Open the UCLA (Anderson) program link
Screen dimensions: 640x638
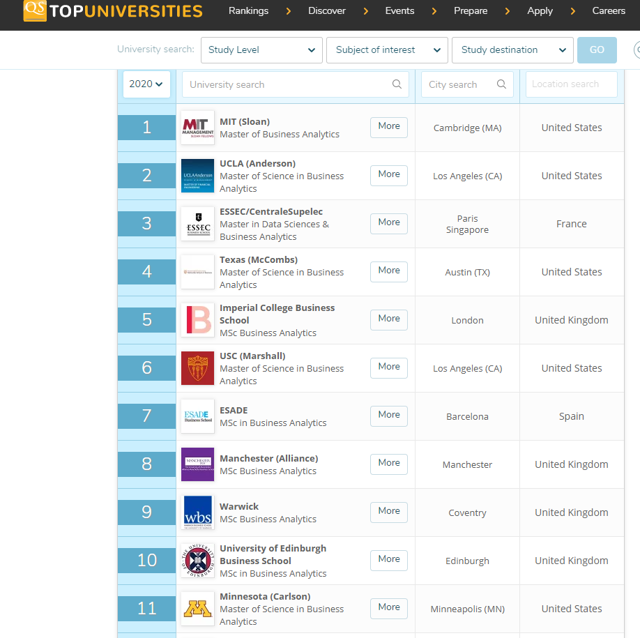point(257,163)
